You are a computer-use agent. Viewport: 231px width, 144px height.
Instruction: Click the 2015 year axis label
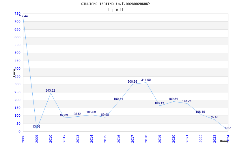pyautogui.click(x=105, y=139)
